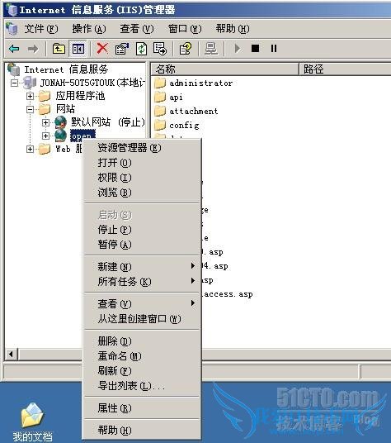Click the Start (play) toolbar button
This screenshot has height=443, width=391.
pos(238,49)
